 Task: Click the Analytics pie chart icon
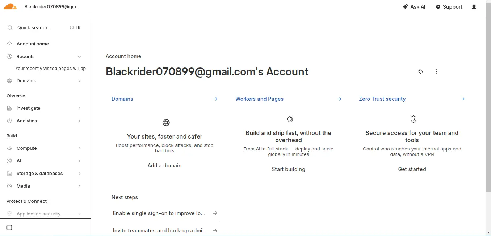[9, 121]
